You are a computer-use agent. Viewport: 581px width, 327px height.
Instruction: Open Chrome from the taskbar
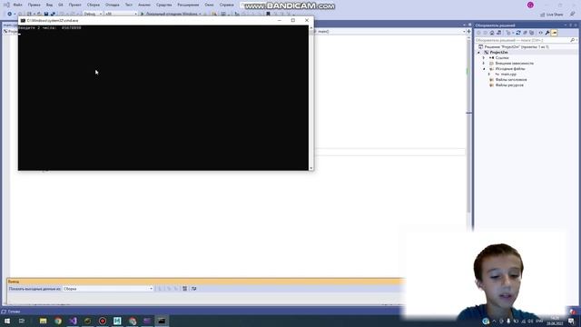point(58,321)
